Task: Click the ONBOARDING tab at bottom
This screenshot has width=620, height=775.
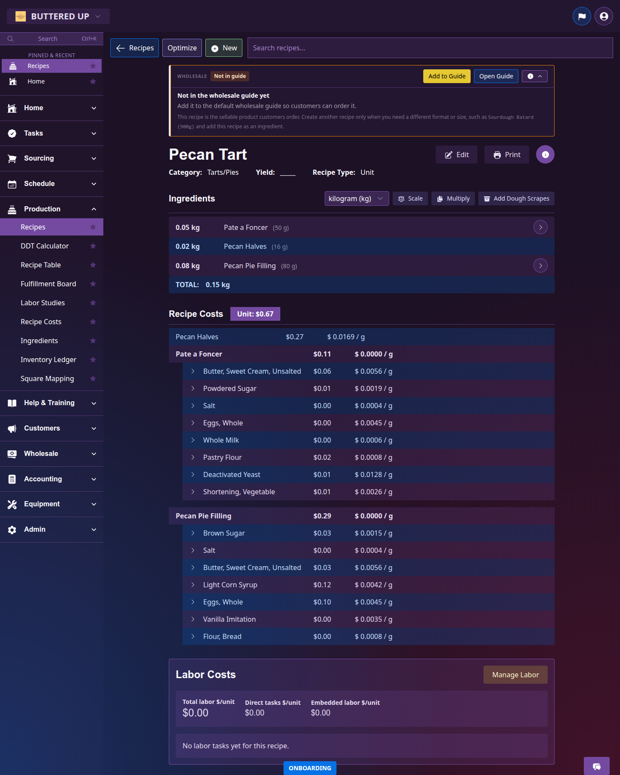Action: point(310,768)
